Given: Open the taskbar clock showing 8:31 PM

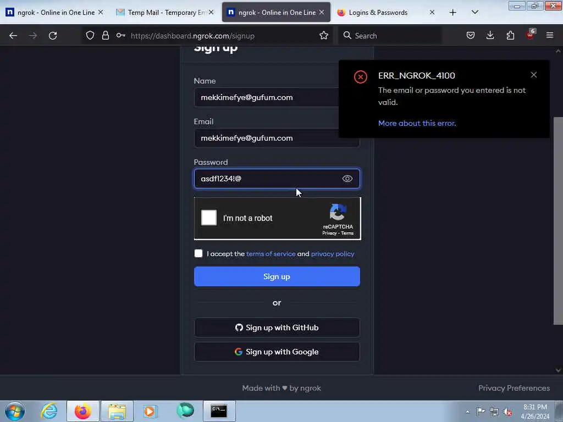Looking at the screenshot, I should tap(535, 412).
